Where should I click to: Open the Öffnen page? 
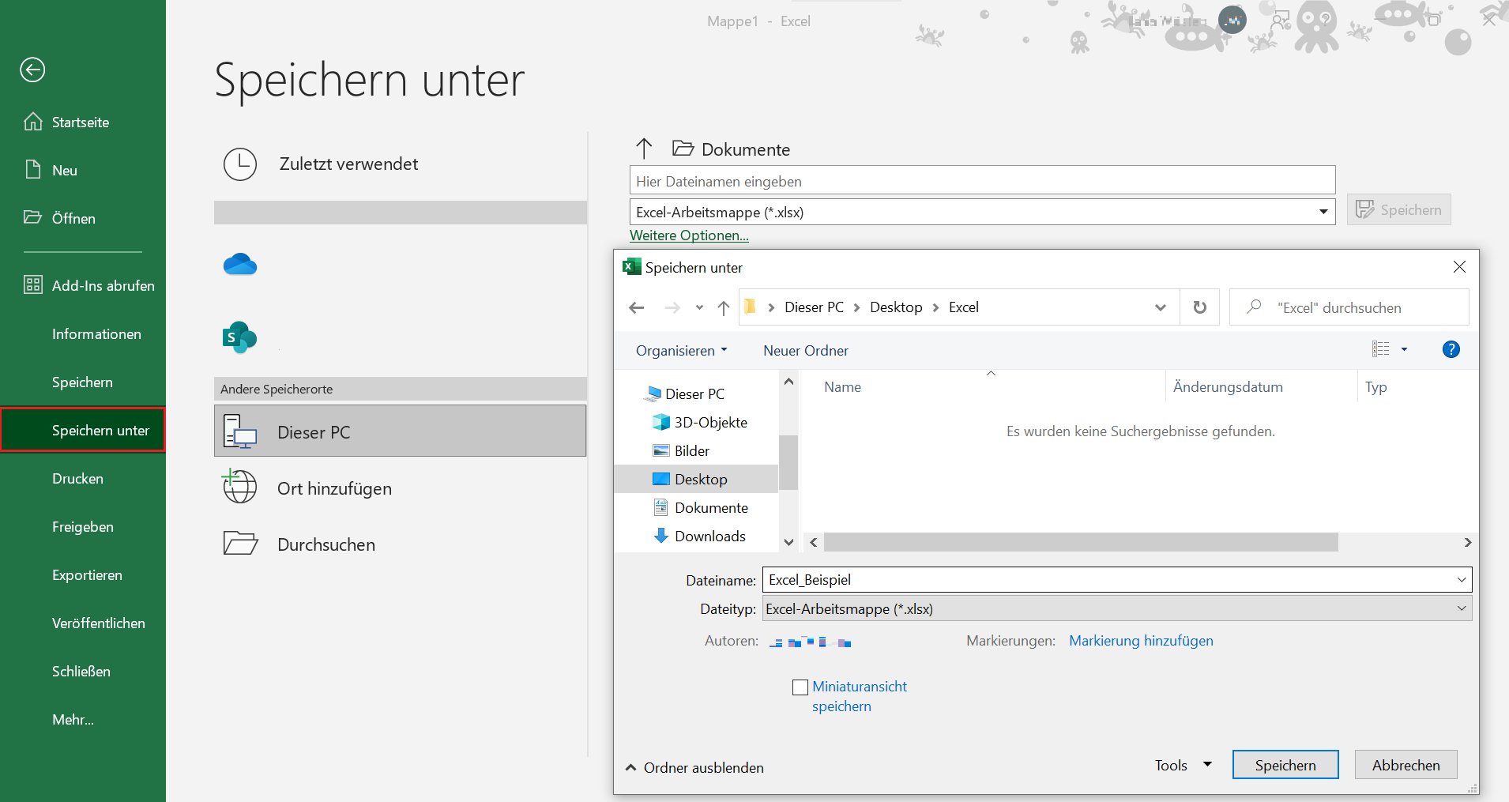click(60, 219)
